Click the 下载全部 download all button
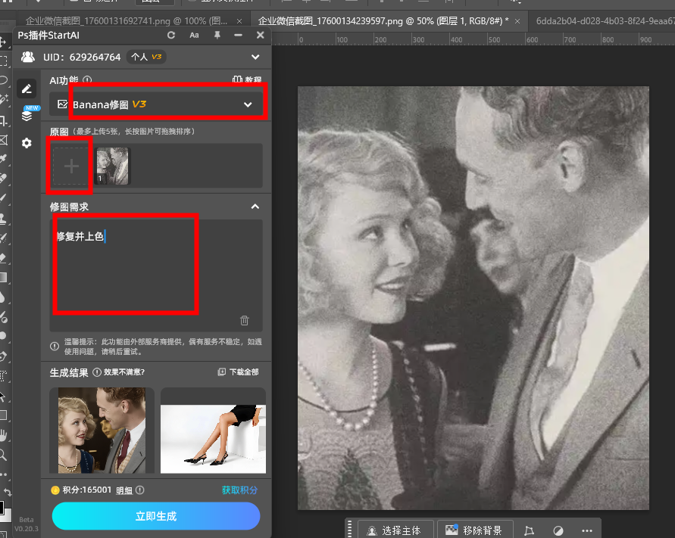This screenshot has width=675, height=538. pos(238,372)
